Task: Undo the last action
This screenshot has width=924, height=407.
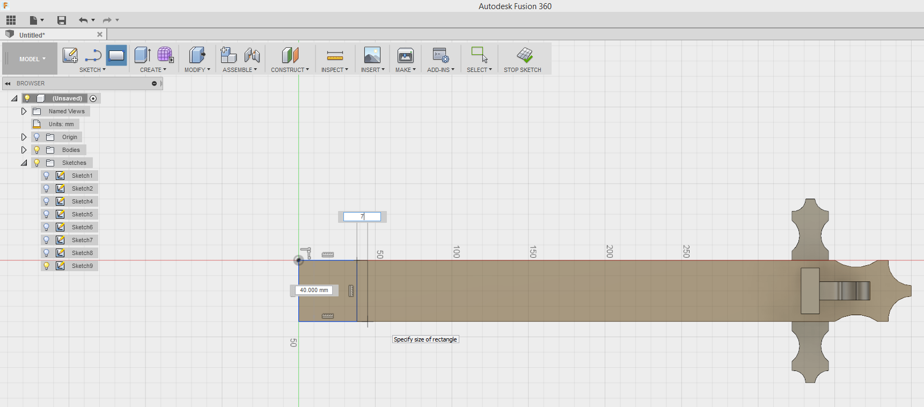Action: (x=83, y=20)
